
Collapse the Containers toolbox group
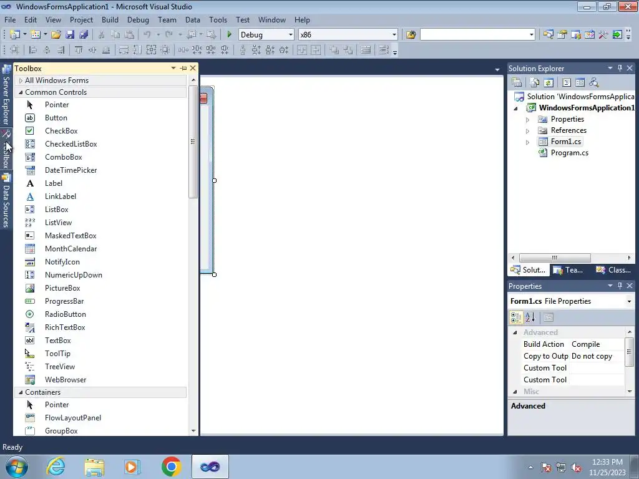pyautogui.click(x=21, y=392)
